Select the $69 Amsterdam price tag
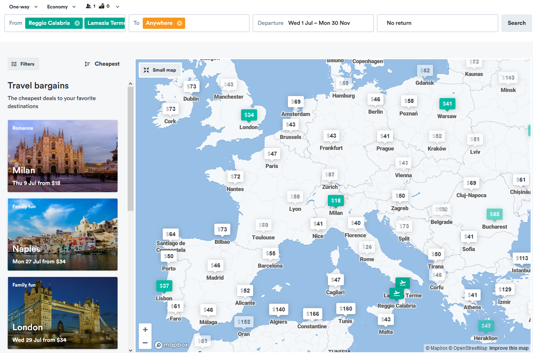The height and width of the screenshot is (353, 533). click(295, 102)
